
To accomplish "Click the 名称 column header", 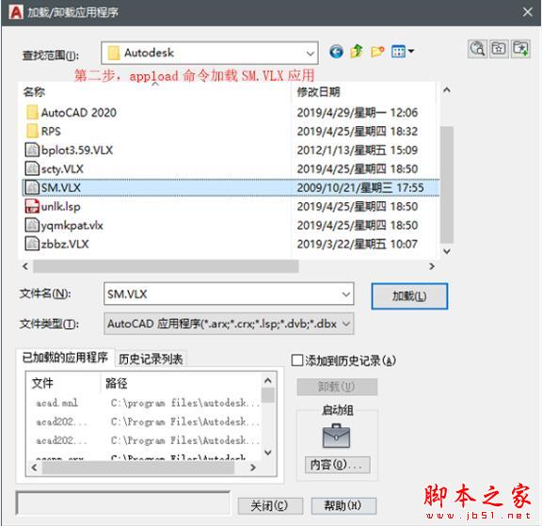I will point(155,91).
